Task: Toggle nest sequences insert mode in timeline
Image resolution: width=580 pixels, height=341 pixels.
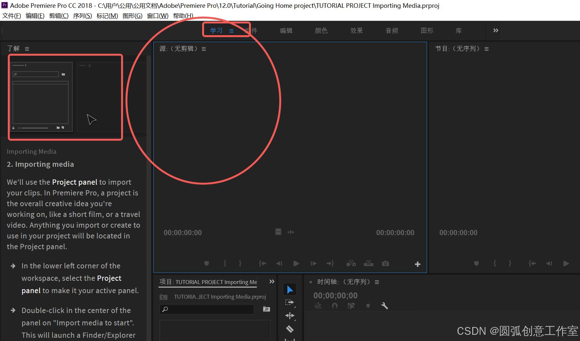Action: [x=318, y=306]
